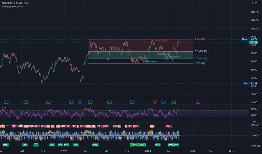262x154 pixels.
Task: Select the Fibonacci level 1 (94.83) label
Action: pos(200,39)
